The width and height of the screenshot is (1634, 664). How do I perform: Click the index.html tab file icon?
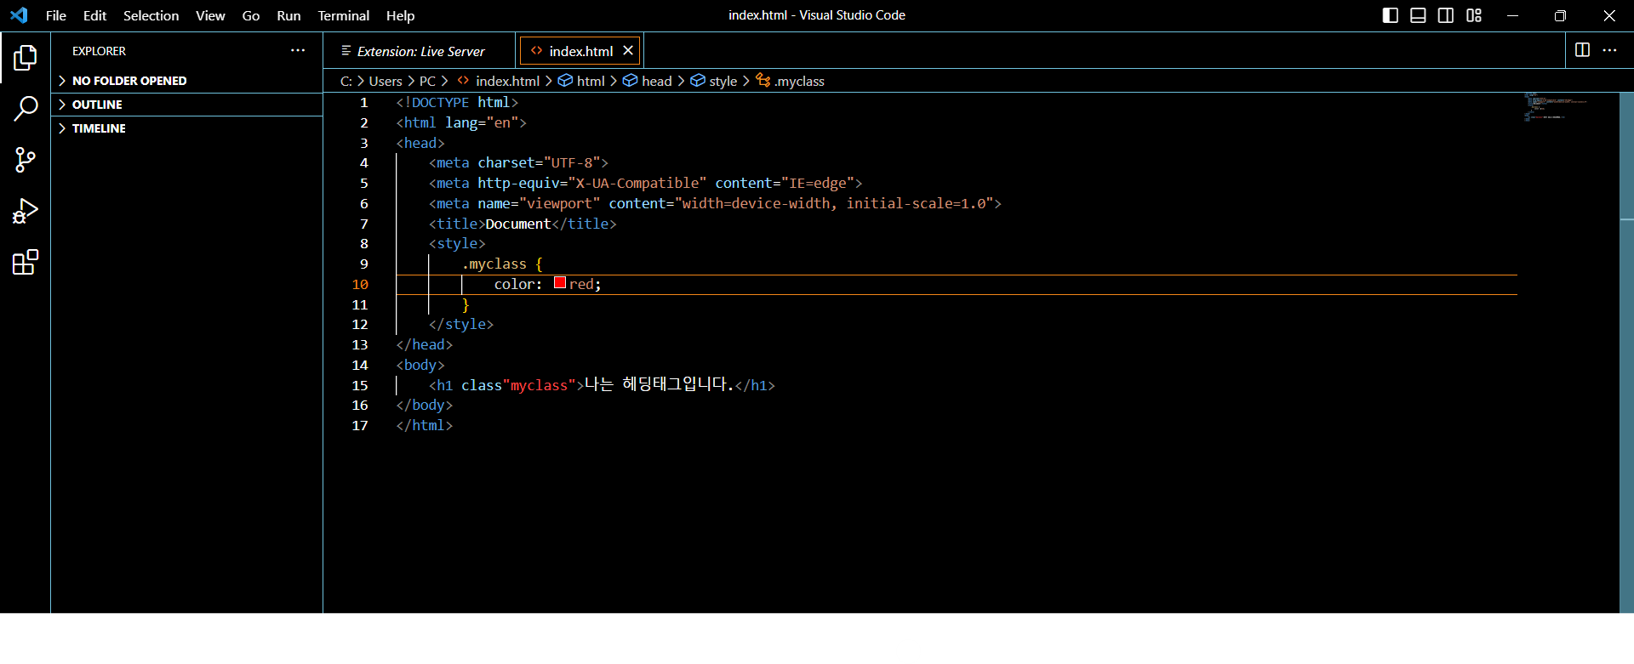point(536,51)
